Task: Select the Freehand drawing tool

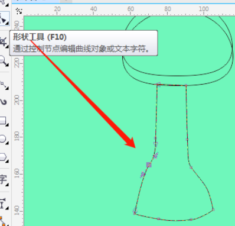Action: (x=3, y=85)
